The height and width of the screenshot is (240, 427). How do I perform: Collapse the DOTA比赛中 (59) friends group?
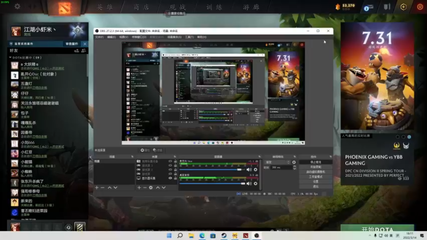10,58
